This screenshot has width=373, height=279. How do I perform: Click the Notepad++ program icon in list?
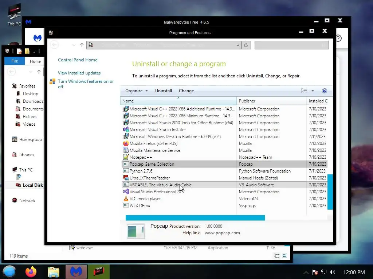[126, 157]
